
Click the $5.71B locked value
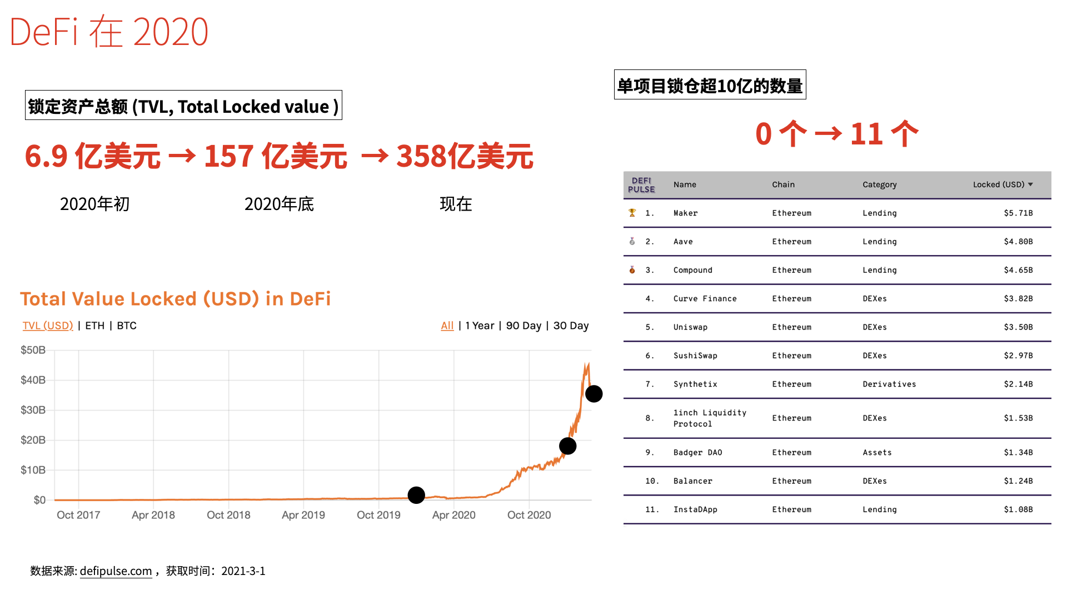pyautogui.click(x=1018, y=213)
